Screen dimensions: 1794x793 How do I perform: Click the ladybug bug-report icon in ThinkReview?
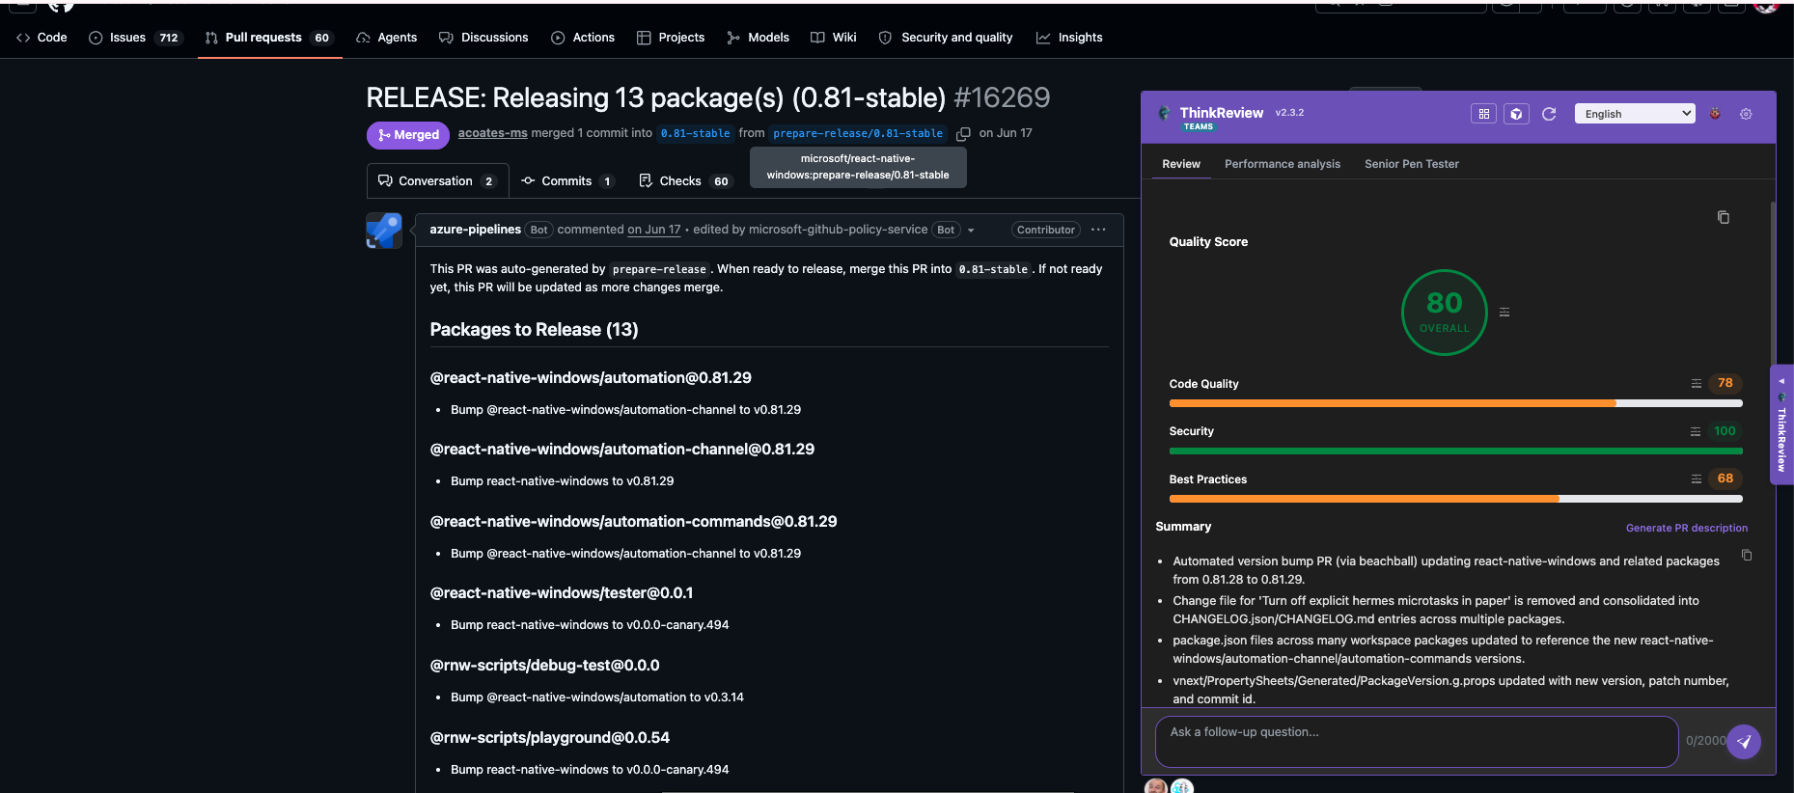(1715, 114)
